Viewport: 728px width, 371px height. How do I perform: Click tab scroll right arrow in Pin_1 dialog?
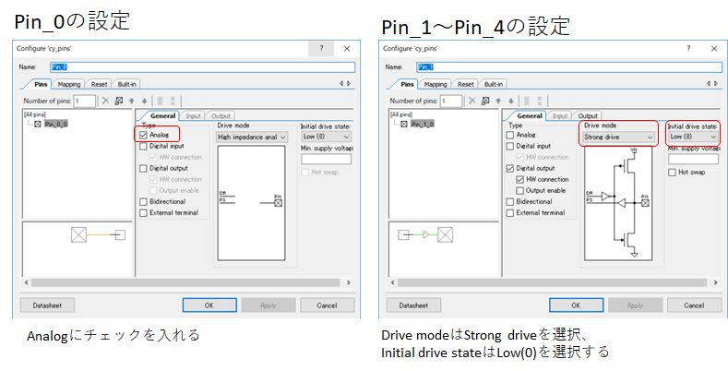pyautogui.click(x=715, y=84)
